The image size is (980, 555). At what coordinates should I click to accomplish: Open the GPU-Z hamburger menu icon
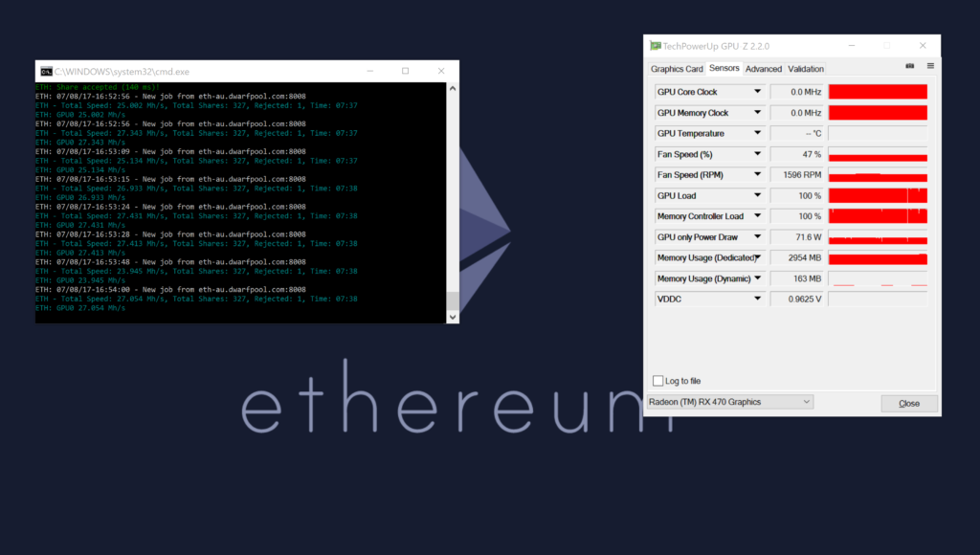[x=930, y=66]
